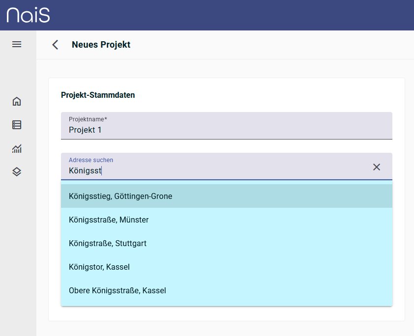Open the Home icon in the sidebar
The image size is (414, 336).
pos(17,101)
